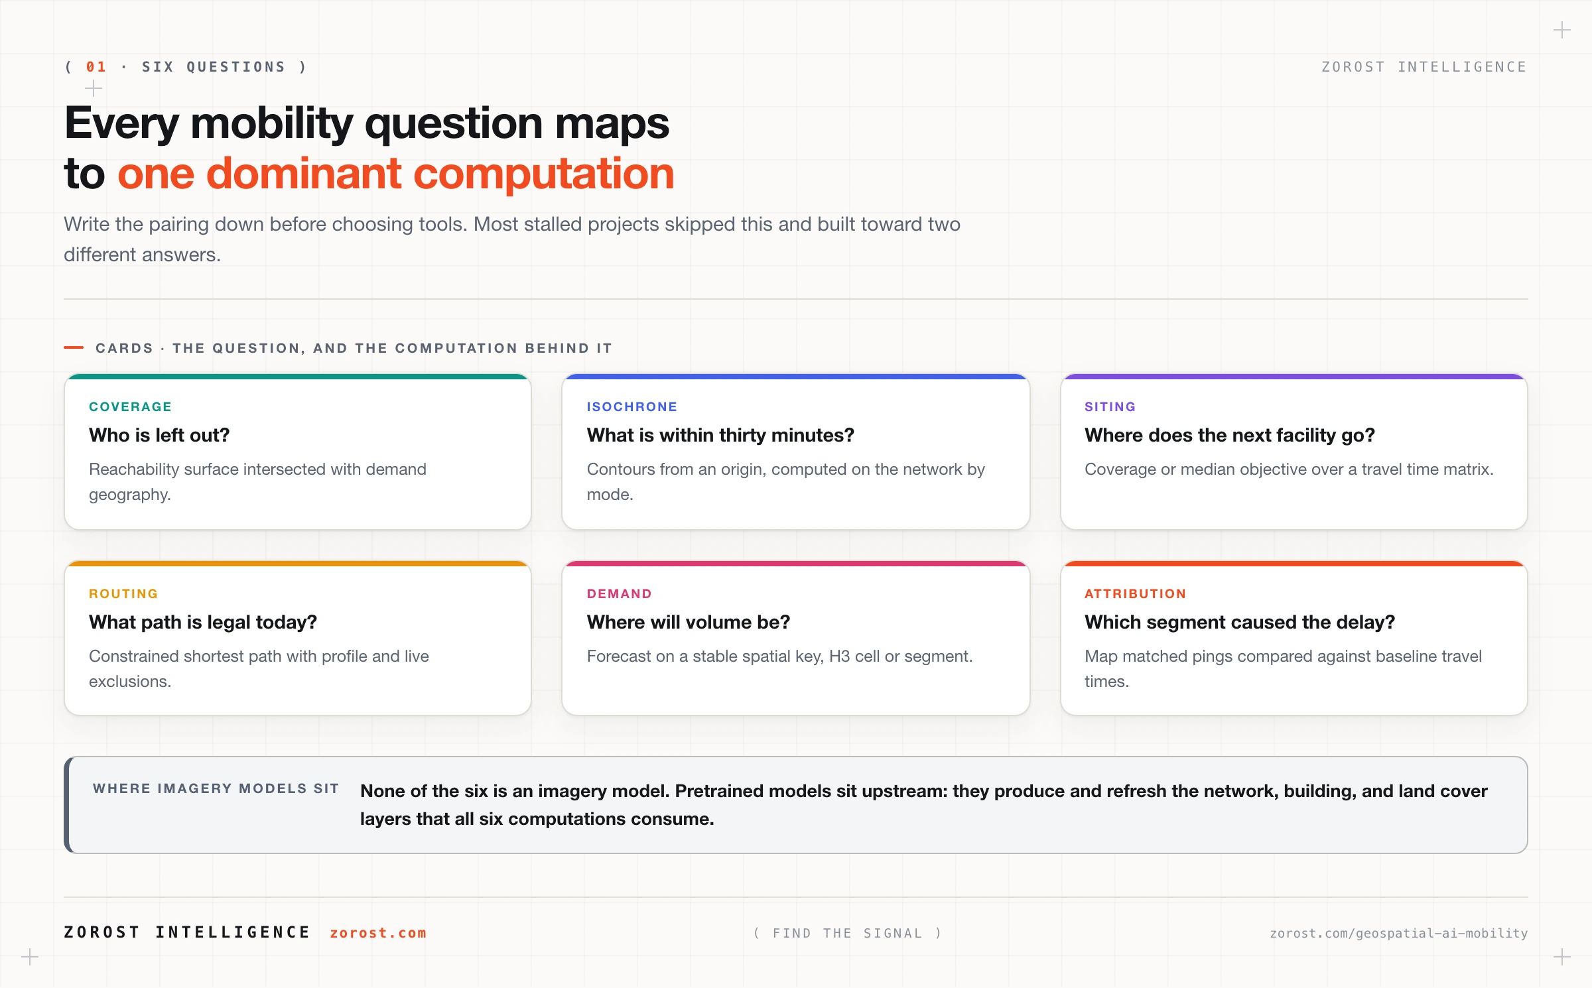Click the '01 · Six Questions' section marker
This screenshot has height=988, width=1592.
click(x=186, y=67)
